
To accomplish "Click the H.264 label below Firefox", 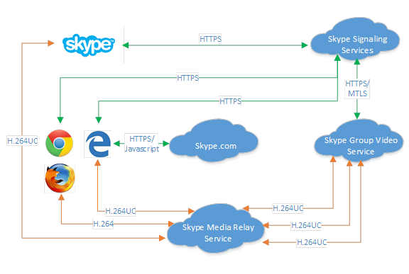I will point(103,224).
